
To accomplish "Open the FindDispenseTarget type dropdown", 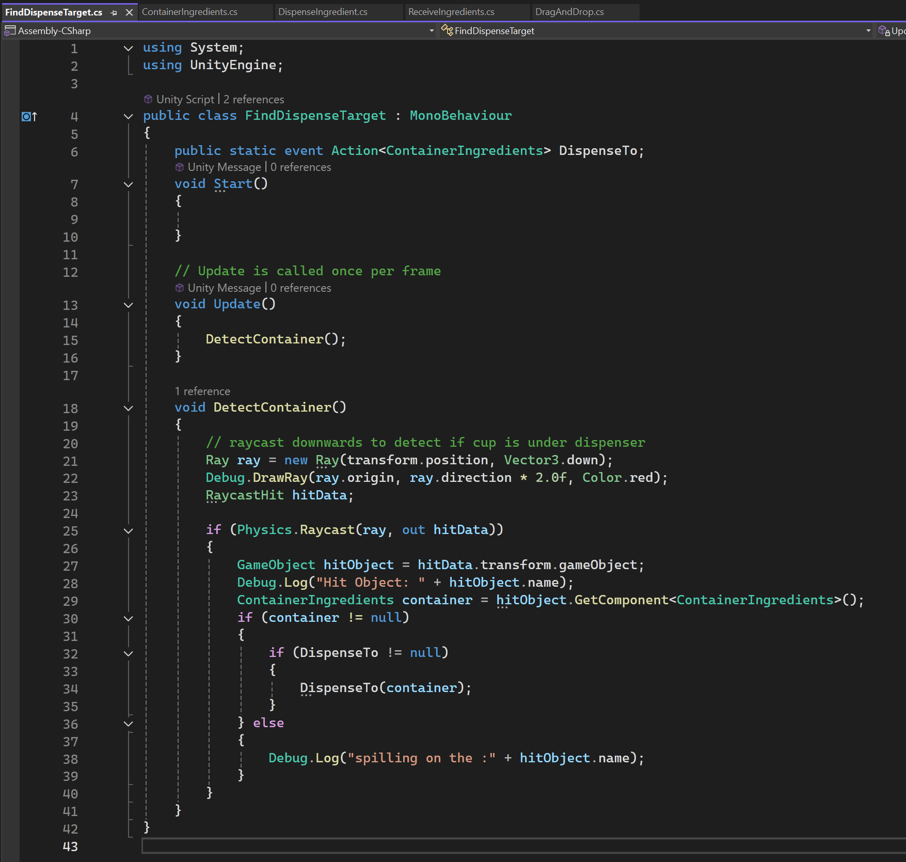I will click(x=868, y=31).
